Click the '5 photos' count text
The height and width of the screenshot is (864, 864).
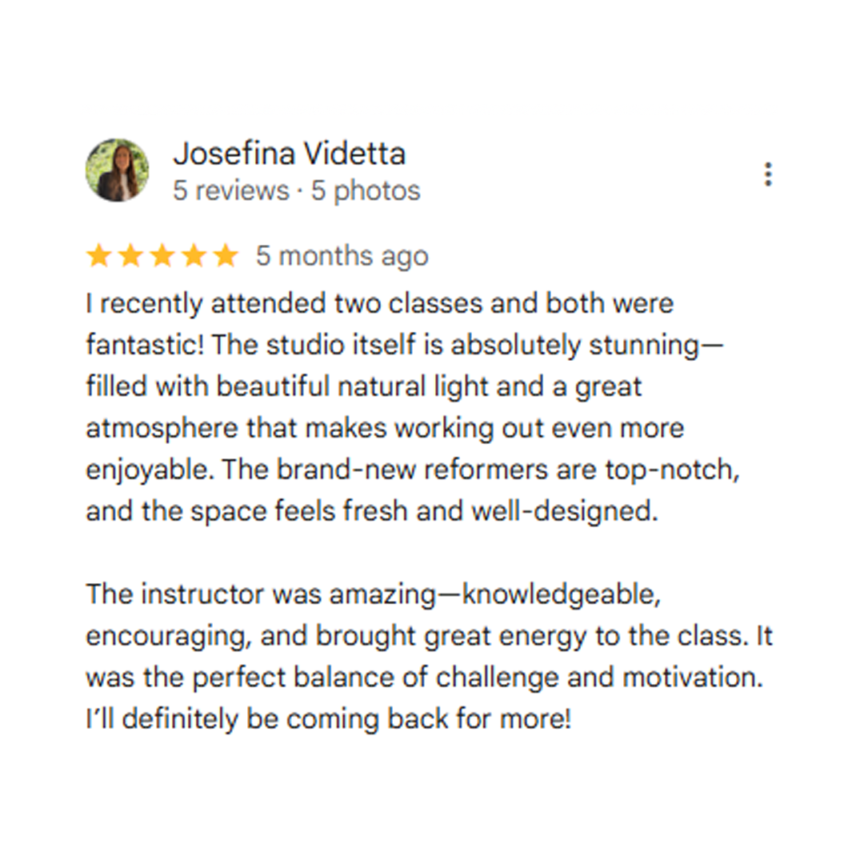pyautogui.click(x=366, y=190)
